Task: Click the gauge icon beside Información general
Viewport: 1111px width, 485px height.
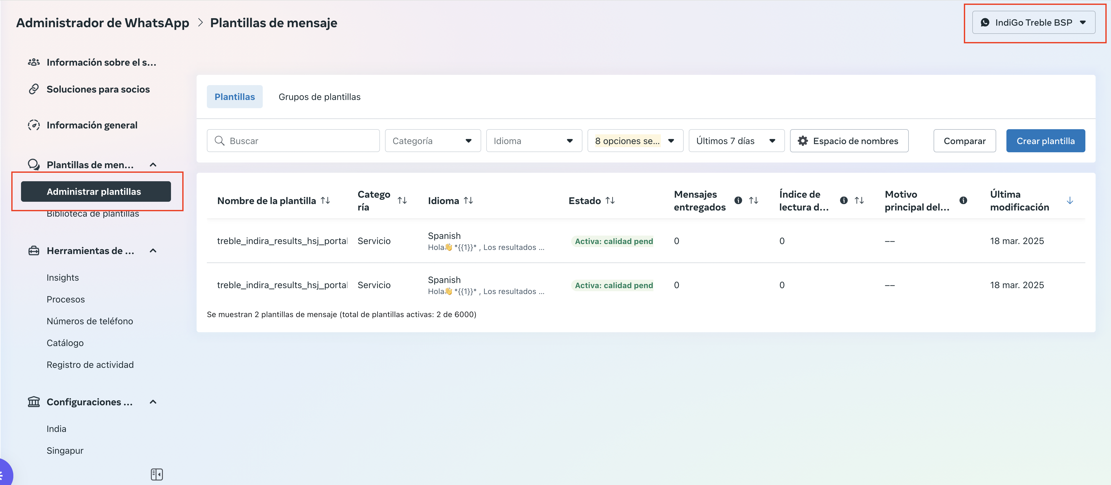Action: [34, 125]
